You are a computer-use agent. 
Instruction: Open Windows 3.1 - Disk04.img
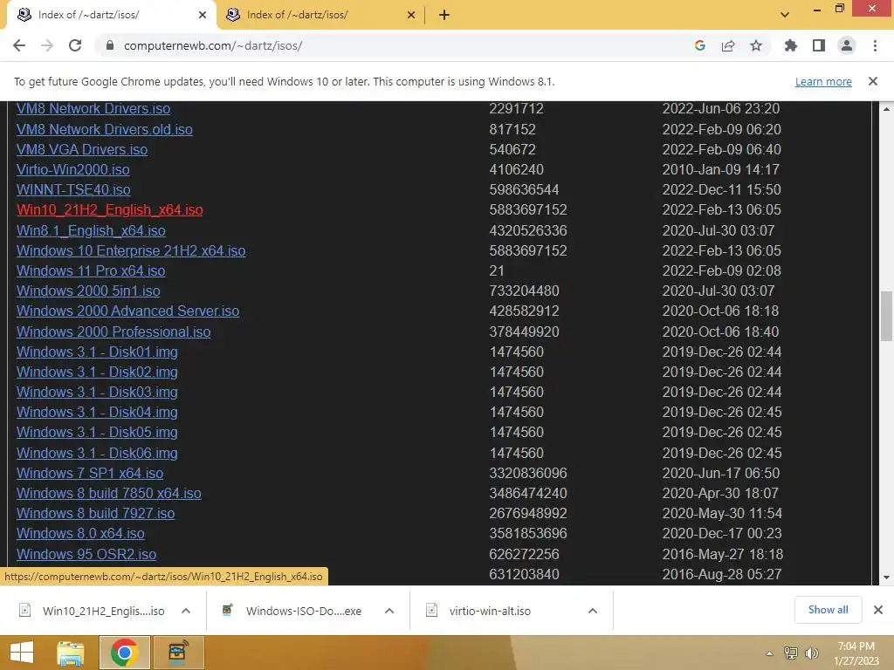pyautogui.click(x=97, y=412)
